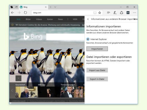This screenshot has width=147, height=110.
Task: Open reading view book icon
Action: click(95, 13)
